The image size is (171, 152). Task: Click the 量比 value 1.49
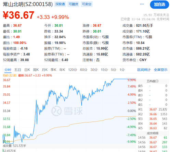click(x=16, y=37)
